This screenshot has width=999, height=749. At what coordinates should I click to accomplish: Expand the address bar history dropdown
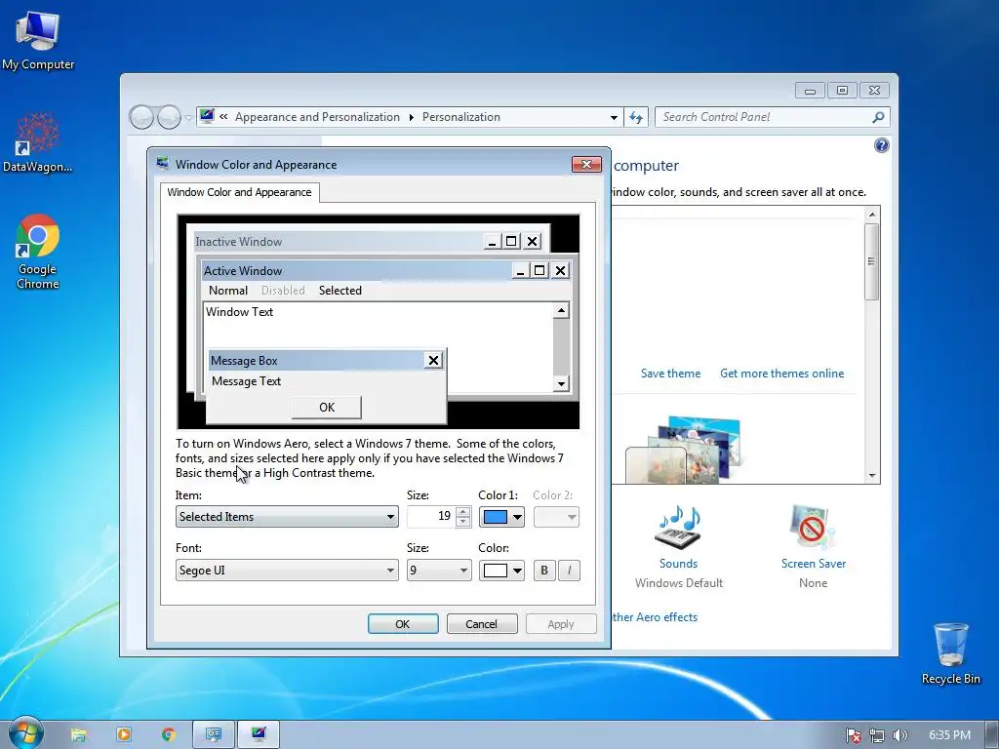tap(614, 117)
